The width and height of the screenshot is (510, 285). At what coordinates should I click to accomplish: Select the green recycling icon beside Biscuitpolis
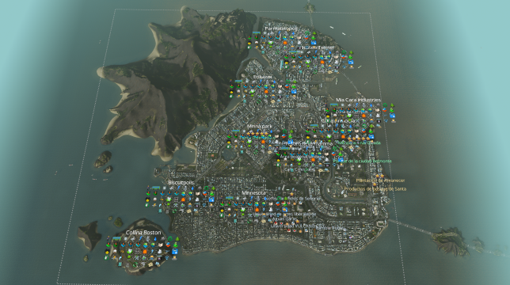206,188
